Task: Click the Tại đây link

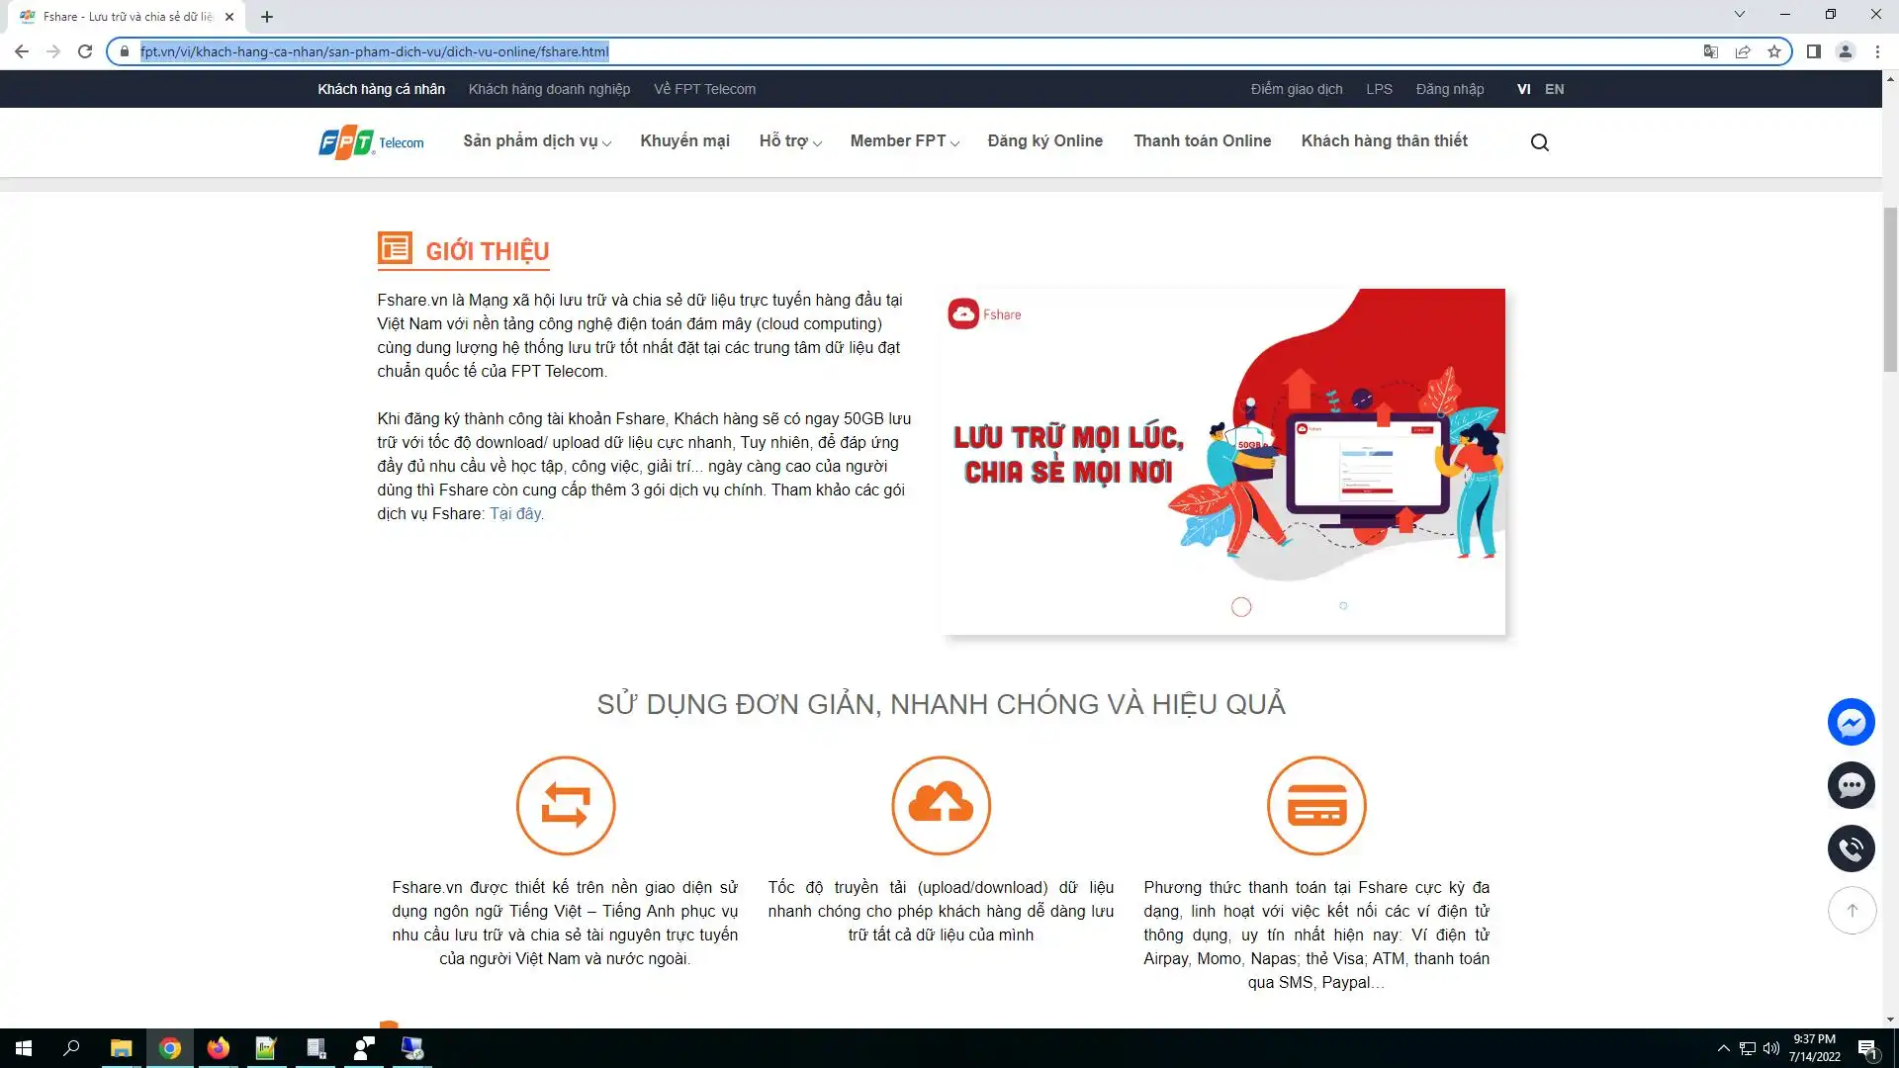Action: (x=515, y=514)
